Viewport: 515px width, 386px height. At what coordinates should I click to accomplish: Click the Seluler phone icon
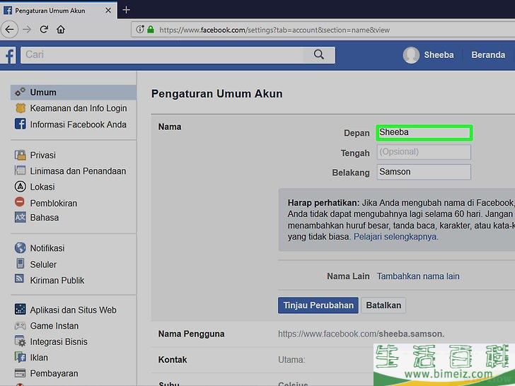click(20, 264)
